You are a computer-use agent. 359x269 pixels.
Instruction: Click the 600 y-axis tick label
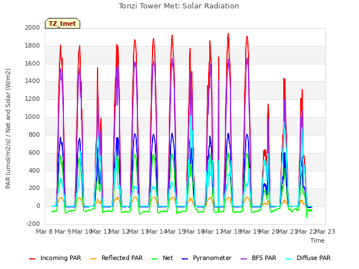pos(34,152)
